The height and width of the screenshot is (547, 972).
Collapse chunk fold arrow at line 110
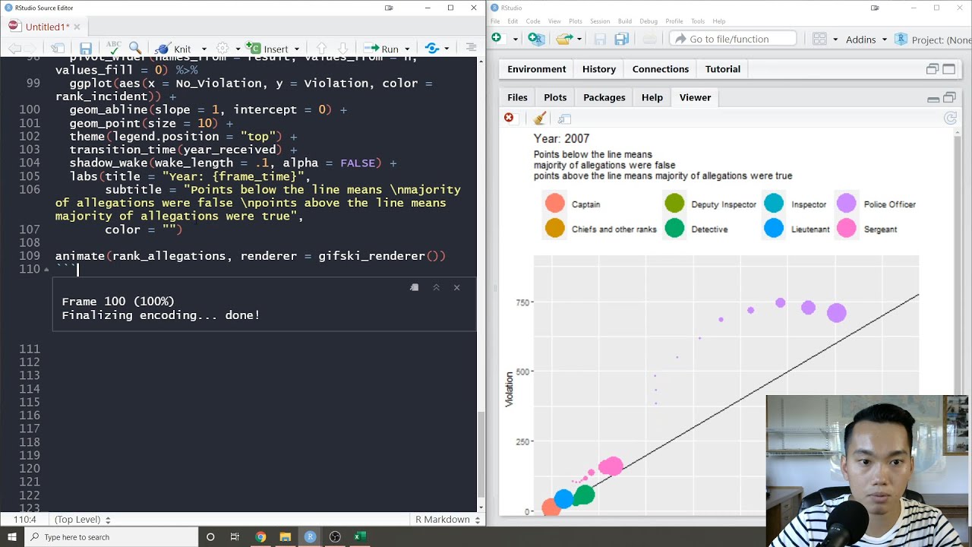[x=46, y=270]
